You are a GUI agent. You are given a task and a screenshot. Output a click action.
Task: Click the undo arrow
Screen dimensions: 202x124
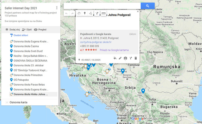67,13
